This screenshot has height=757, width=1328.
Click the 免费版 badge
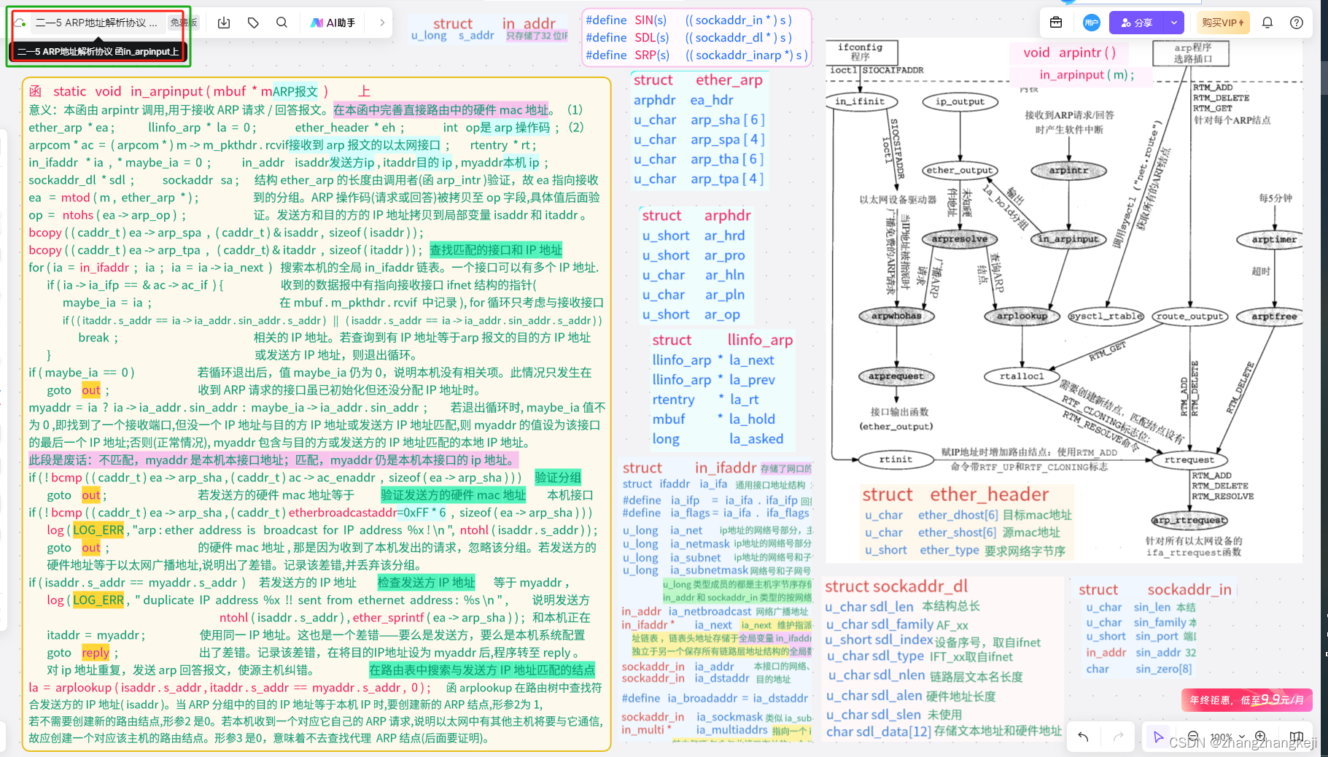pos(184,23)
